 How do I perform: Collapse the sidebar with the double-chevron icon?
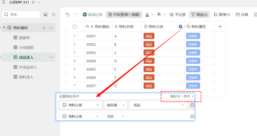54,14
